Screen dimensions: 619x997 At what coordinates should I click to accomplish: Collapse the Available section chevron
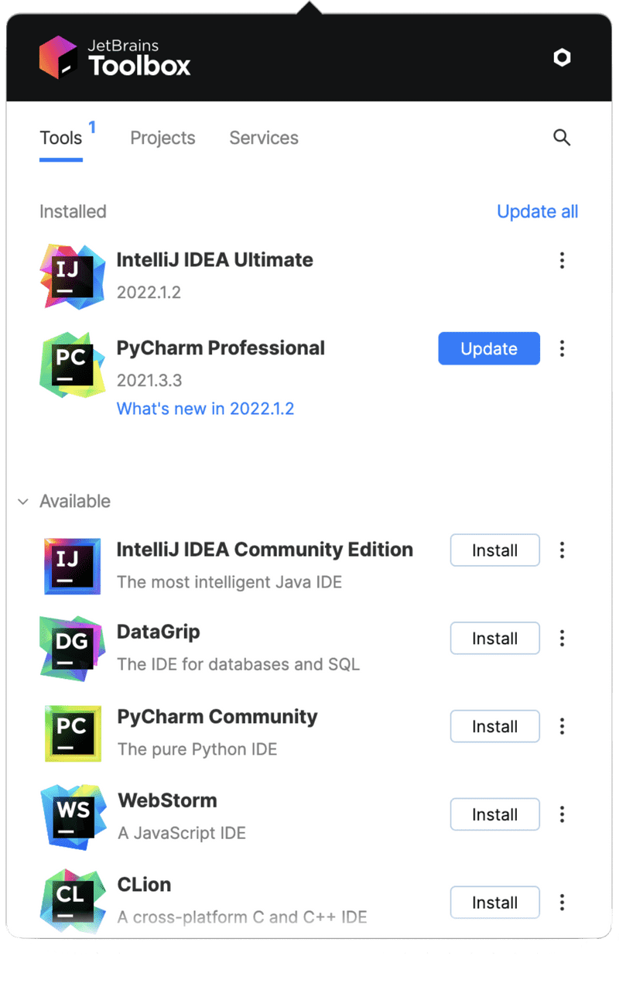pyautogui.click(x=23, y=502)
